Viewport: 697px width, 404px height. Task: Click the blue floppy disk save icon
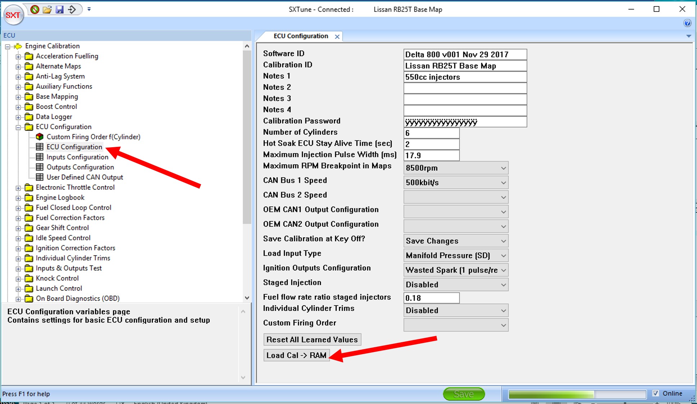point(59,9)
